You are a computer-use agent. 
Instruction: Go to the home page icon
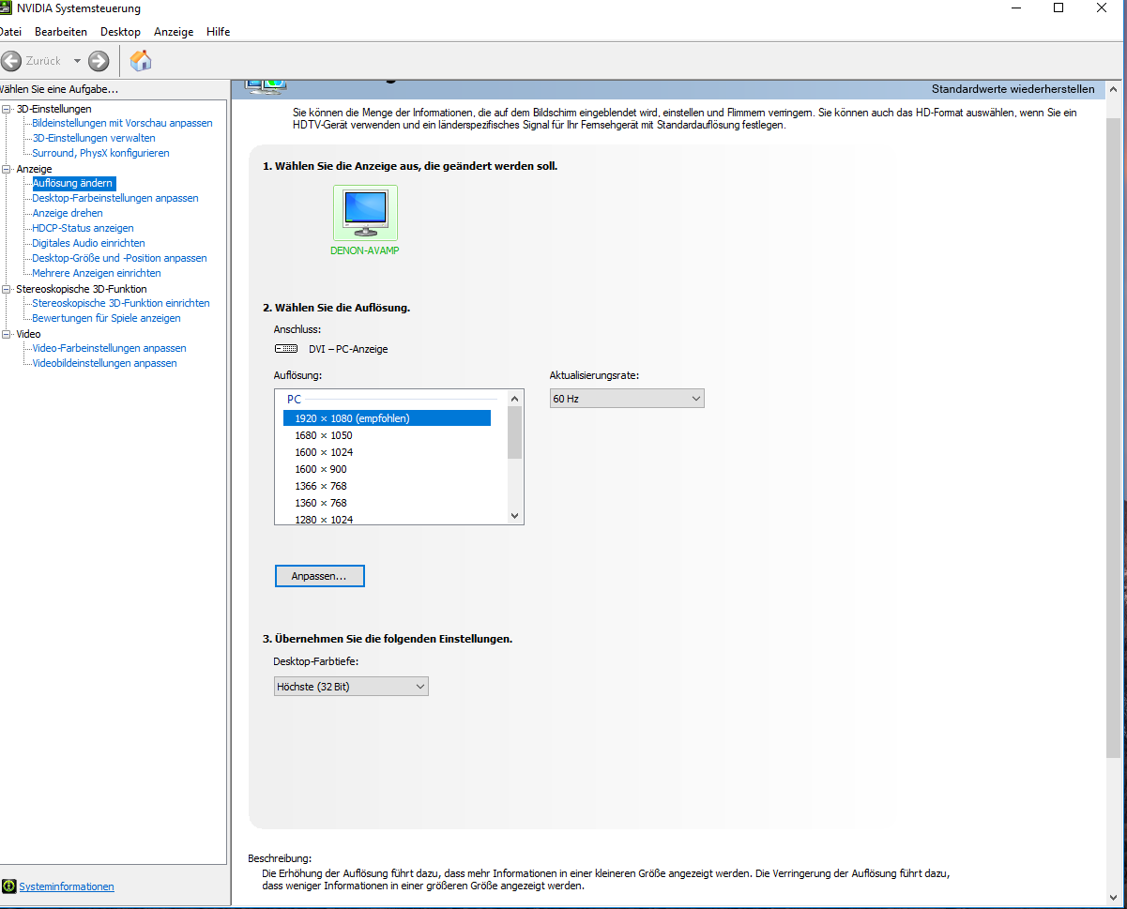click(141, 61)
